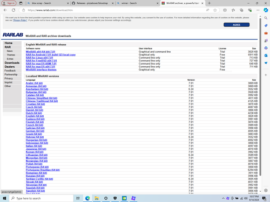Open the Favorites list icon
The height and width of the screenshot is (202, 270).
(233, 10)
